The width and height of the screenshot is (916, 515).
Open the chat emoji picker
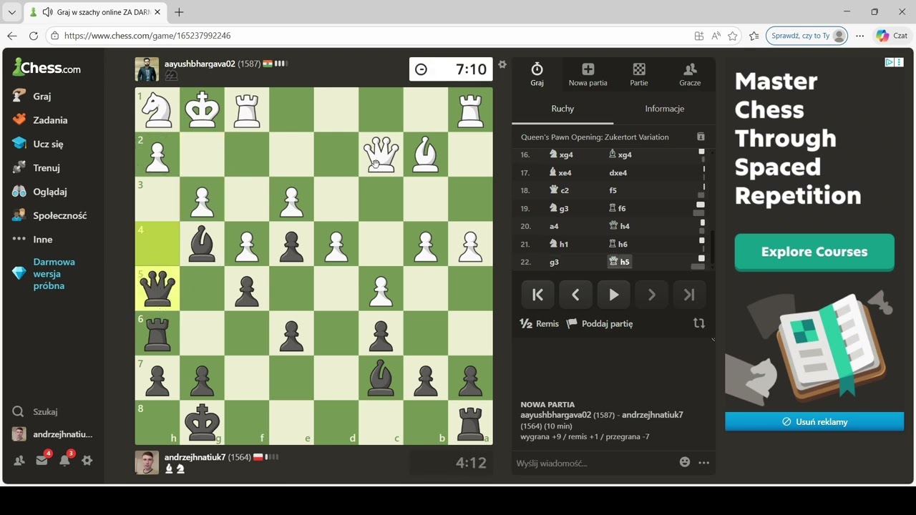tap(685, 462)
